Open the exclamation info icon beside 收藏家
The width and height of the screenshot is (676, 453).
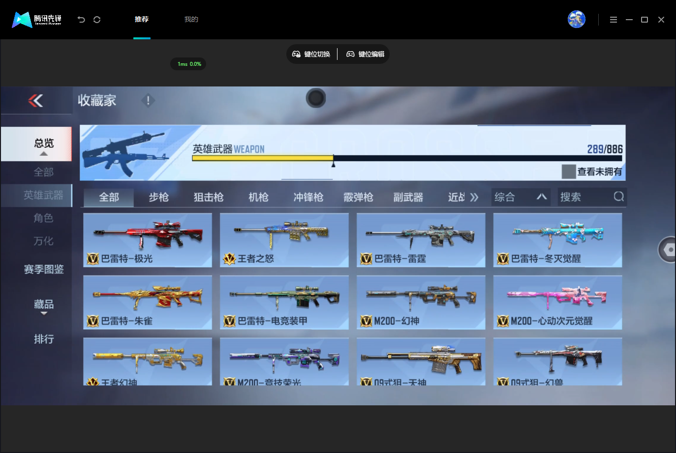pyautogui.click(x=148, y=101)
